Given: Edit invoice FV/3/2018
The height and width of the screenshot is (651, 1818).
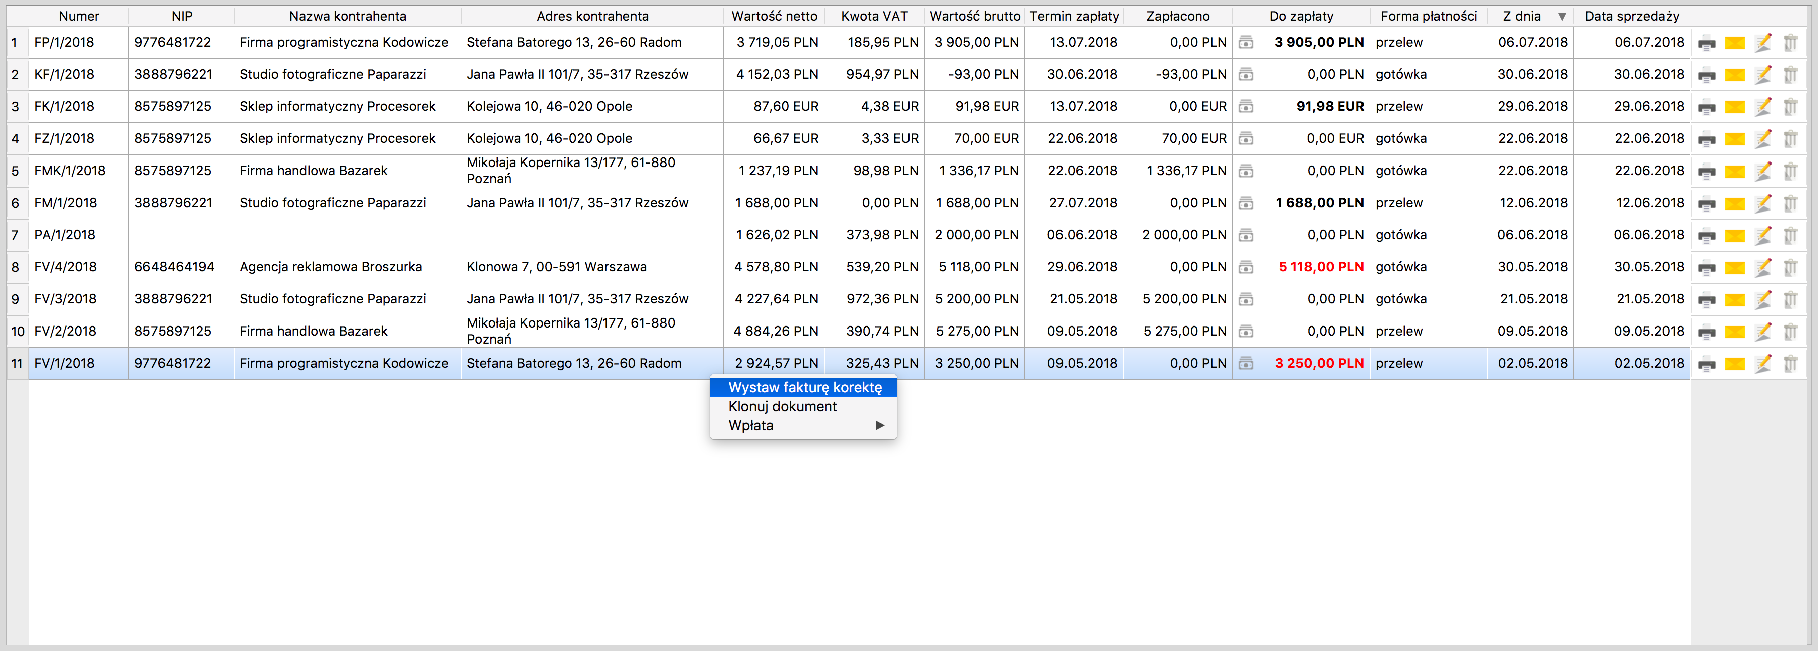Looking at the screenshot, I should (1762, 300).
